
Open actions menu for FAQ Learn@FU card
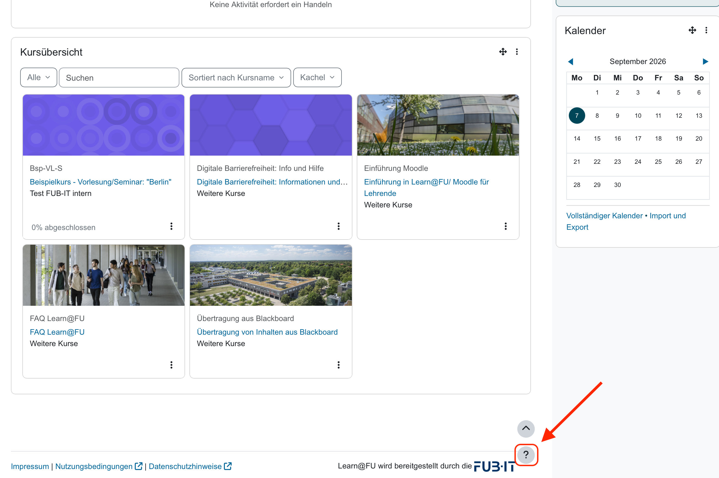coord(171,365)
